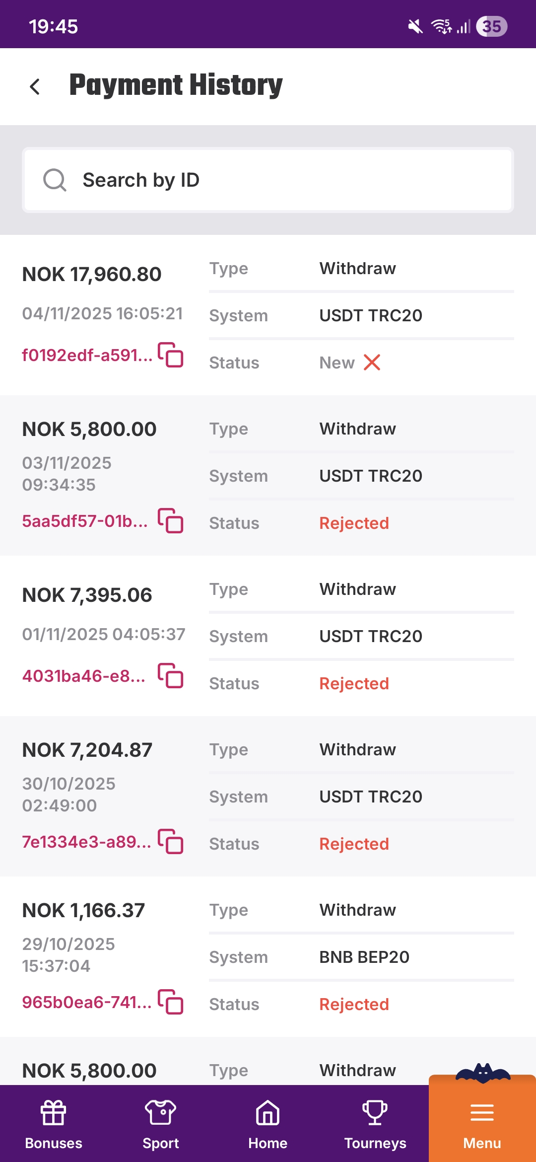Select the f0192edf-a591 transaction ID link
The height and width of the screenshot is (1162, 536).
[x=87, y=355]
